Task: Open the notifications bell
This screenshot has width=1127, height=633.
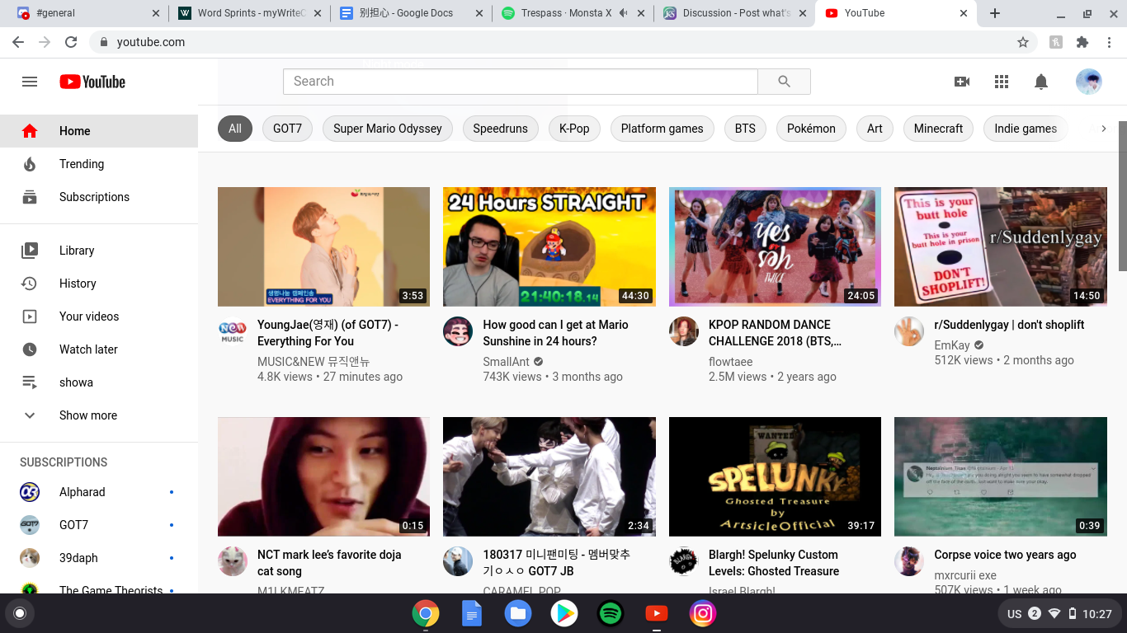Action: tap(1041, 82)
